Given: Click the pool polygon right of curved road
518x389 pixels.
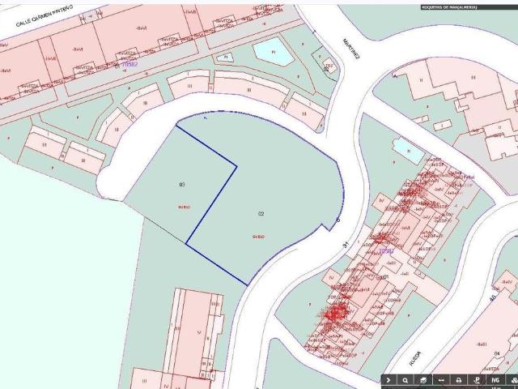Looking at the screenshot, I should [409, 151].
